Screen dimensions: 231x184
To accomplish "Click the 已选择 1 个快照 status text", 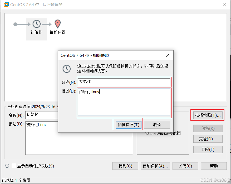I will pos(16,180).
